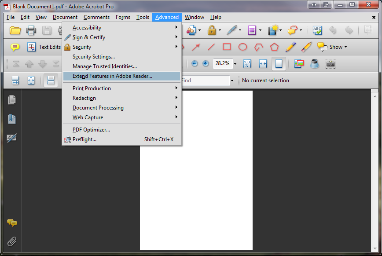This screenshot has height=256, width=382.
Task: Click the Open folder icon
Action: (x=15, y=30)
